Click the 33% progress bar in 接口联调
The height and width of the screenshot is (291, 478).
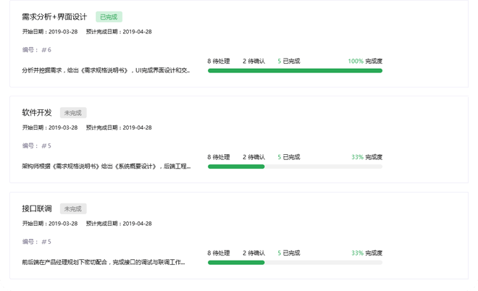(x=295, y=262)
